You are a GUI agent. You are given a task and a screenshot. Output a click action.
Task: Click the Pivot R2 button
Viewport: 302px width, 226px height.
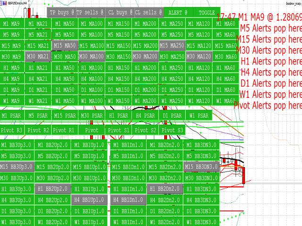(38, 130)
